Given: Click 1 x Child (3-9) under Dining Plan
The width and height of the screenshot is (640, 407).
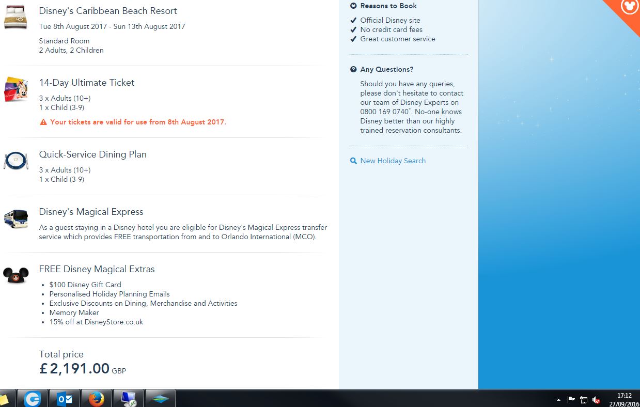Looking at the screenshot, I should (x=61, y=179).
